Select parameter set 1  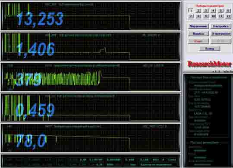click(191, 11)
